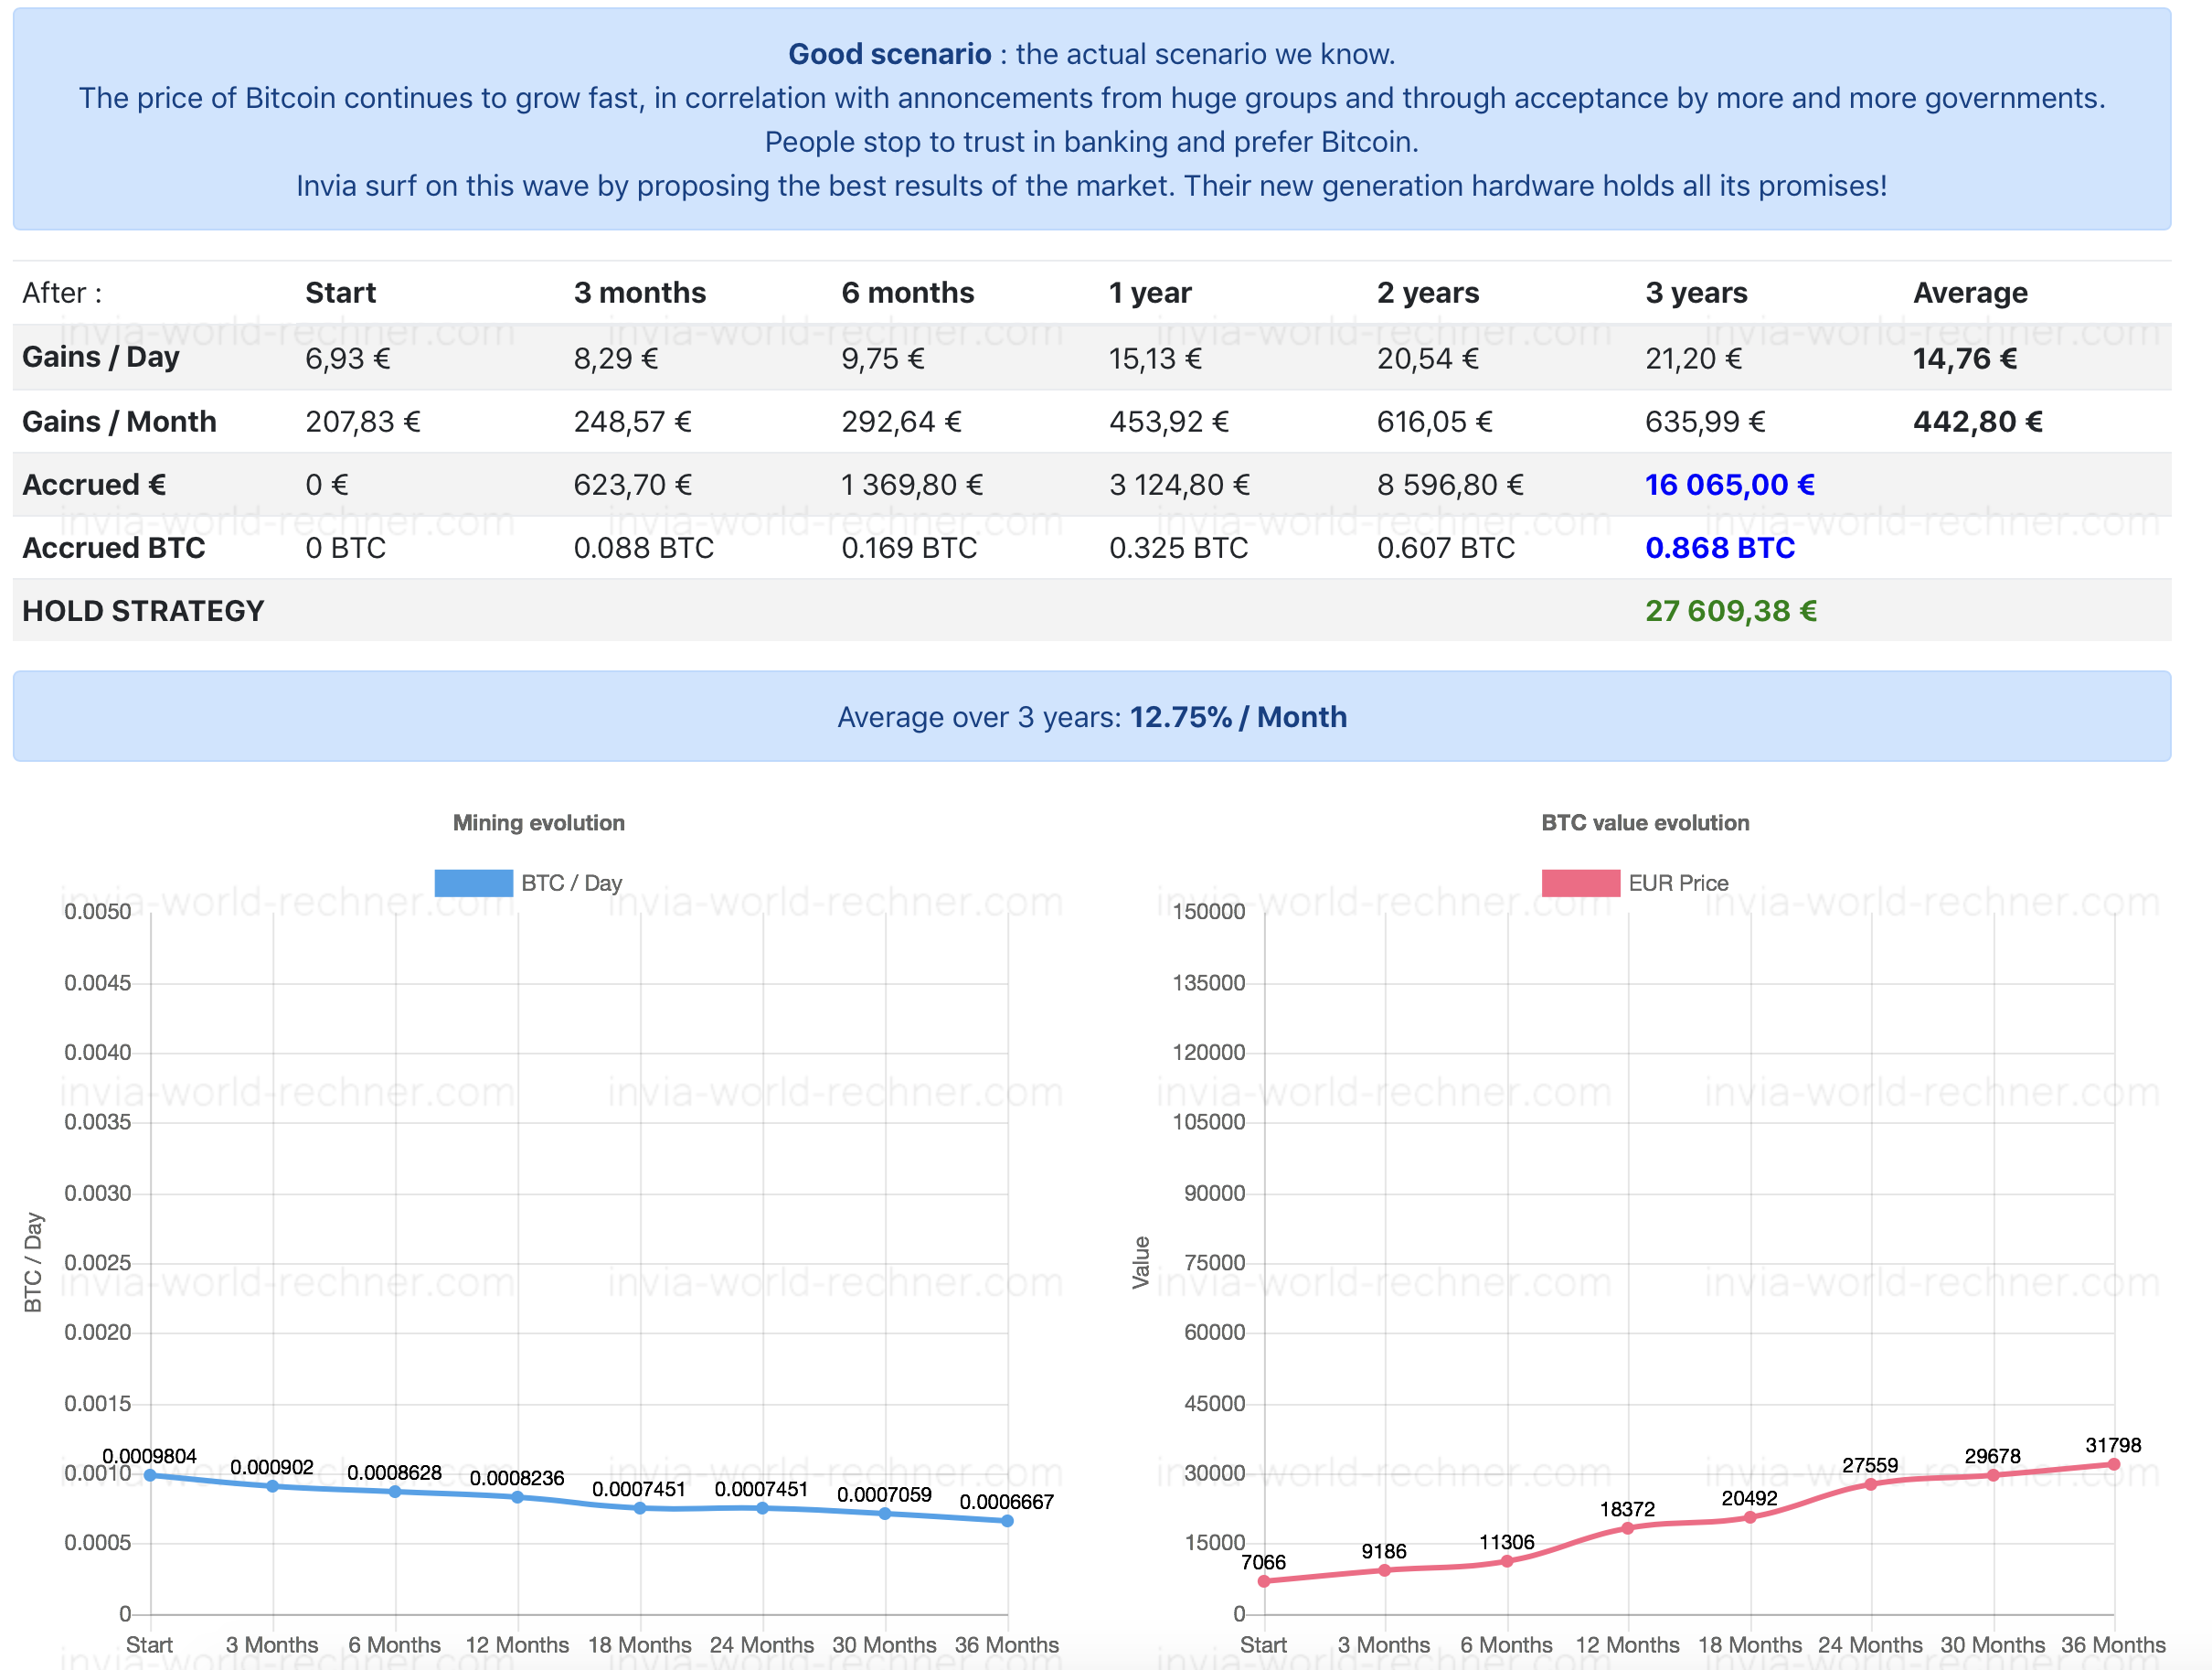Click the 7066 Start point on BTC chart

coord(1264,1581)
